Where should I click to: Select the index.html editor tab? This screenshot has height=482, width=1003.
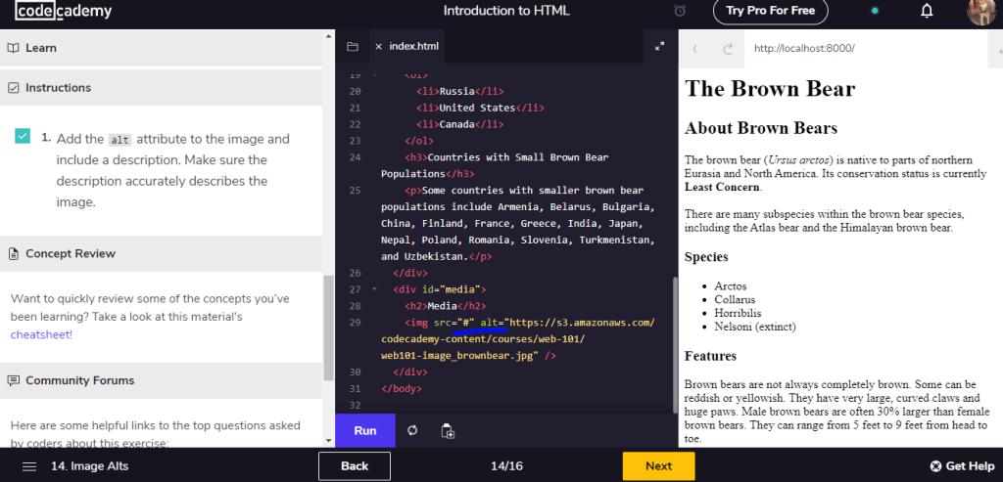[414, 46]
